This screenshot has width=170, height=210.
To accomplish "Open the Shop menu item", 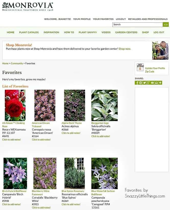I will pyautogui.click(x=145, y=32).
